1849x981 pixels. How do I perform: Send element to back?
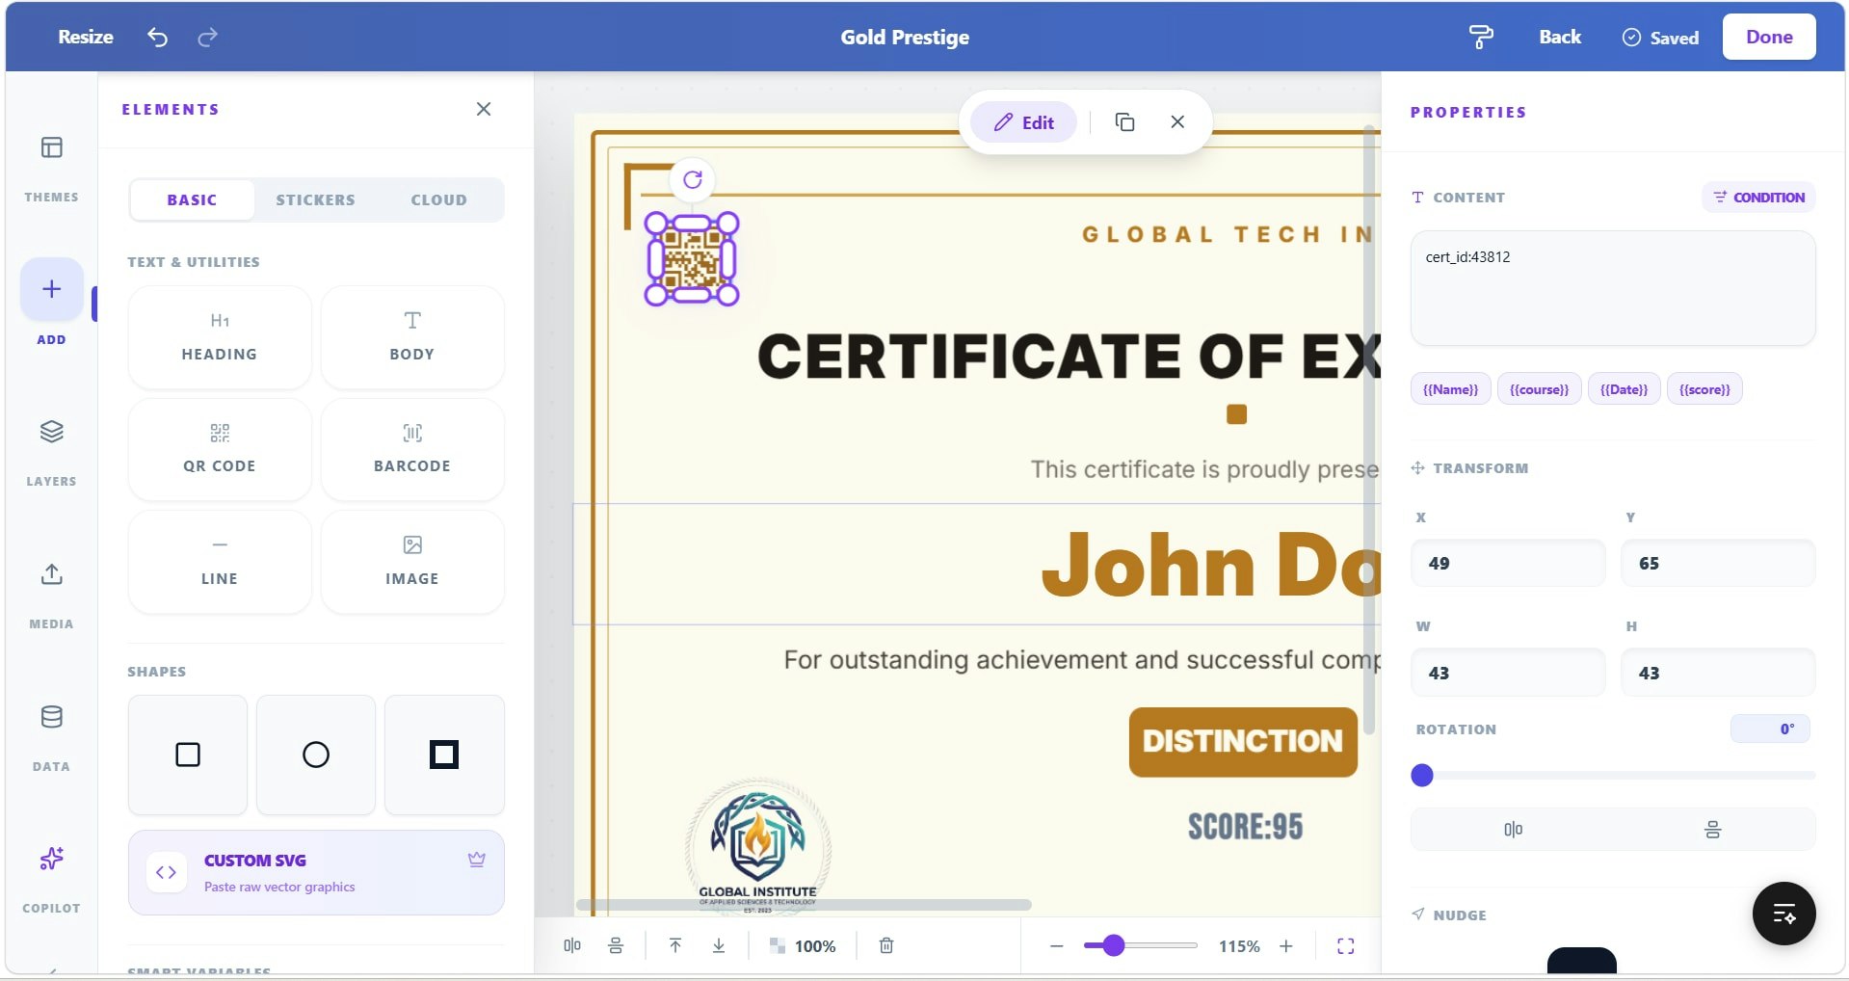pyautogui.click(x=719, y=946)
